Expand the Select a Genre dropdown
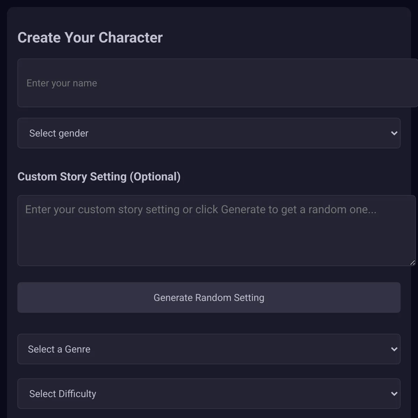This screenshot has width=418, height=418. click(x=209, y=349)
